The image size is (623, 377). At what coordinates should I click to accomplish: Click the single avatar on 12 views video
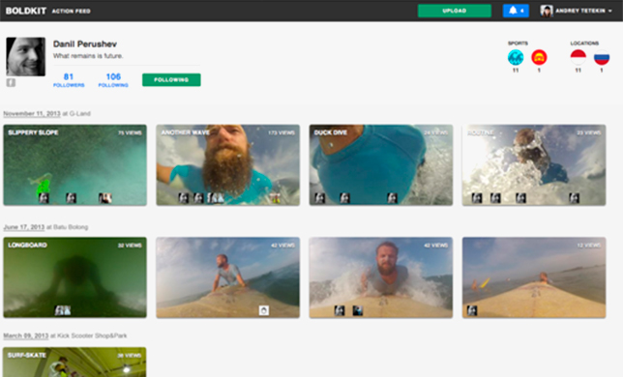(x=472, y=310)
